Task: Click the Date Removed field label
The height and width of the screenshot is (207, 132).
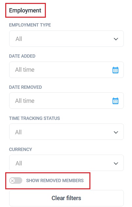Action: tap(25, 87)
